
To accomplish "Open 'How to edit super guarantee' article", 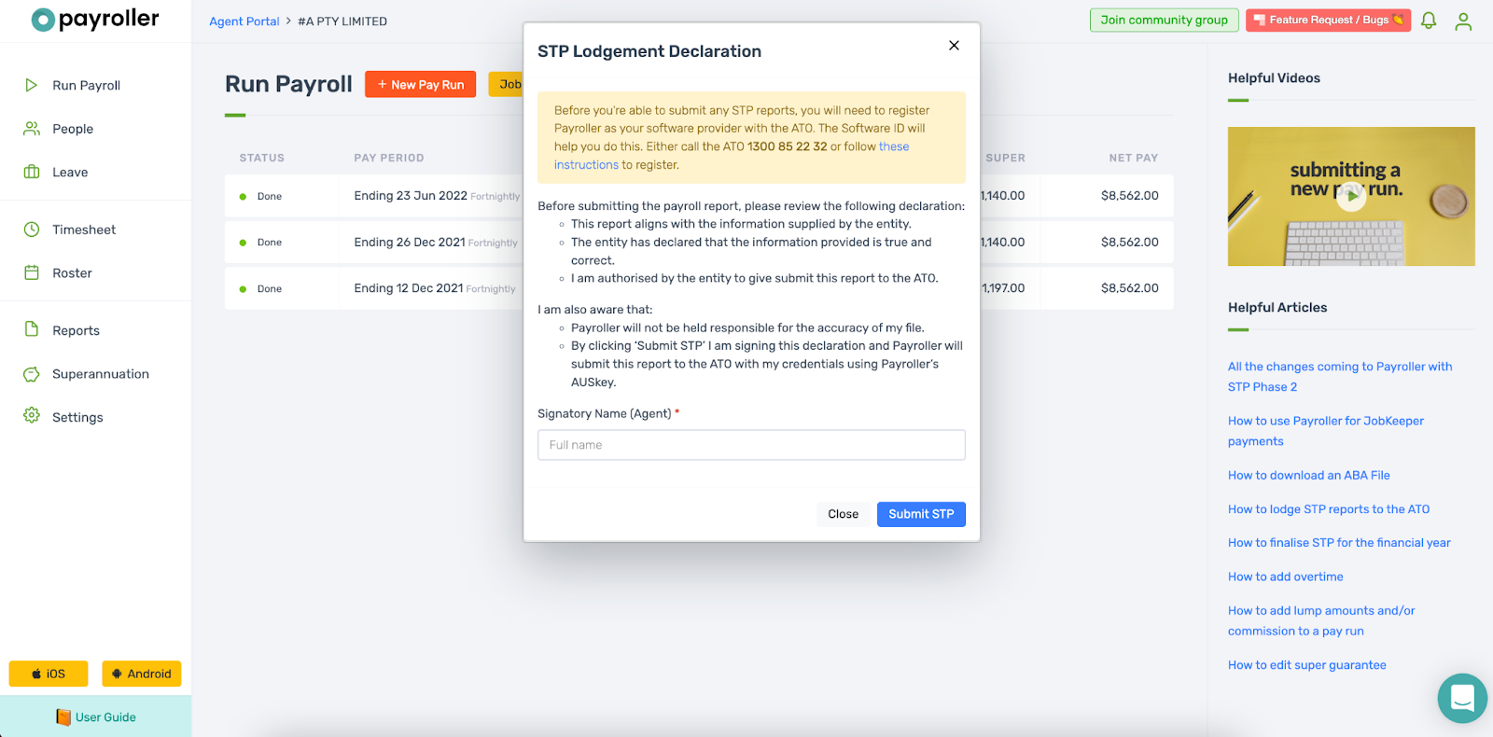I will pyautogui.click(x=1306, y=665).
